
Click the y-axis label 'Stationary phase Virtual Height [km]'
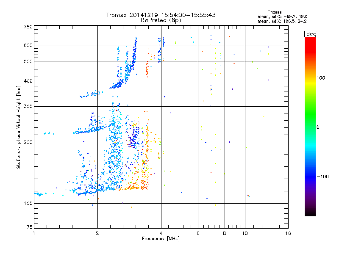pyautogui.click(x=18, y=127)
